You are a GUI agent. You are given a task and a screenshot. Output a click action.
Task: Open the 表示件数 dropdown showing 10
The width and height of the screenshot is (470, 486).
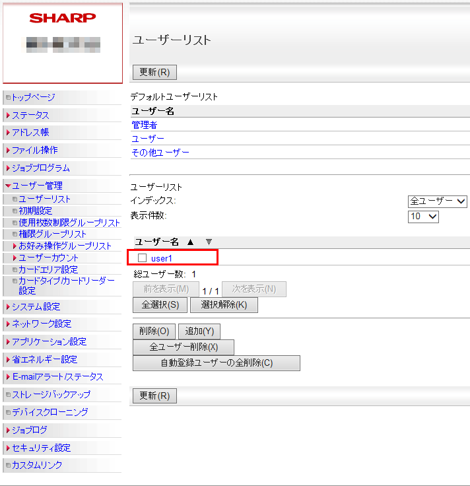point(424,217)
